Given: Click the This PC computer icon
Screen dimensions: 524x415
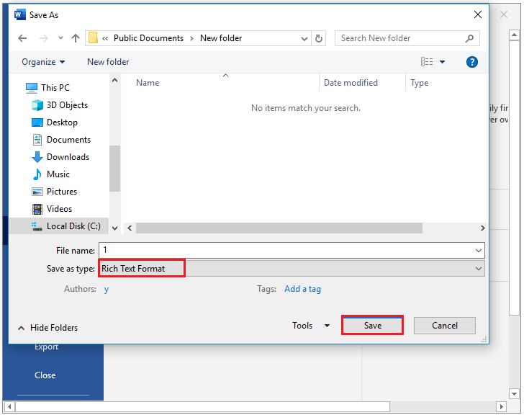Looking at the screenshot, I should click(x=32, y=88).
